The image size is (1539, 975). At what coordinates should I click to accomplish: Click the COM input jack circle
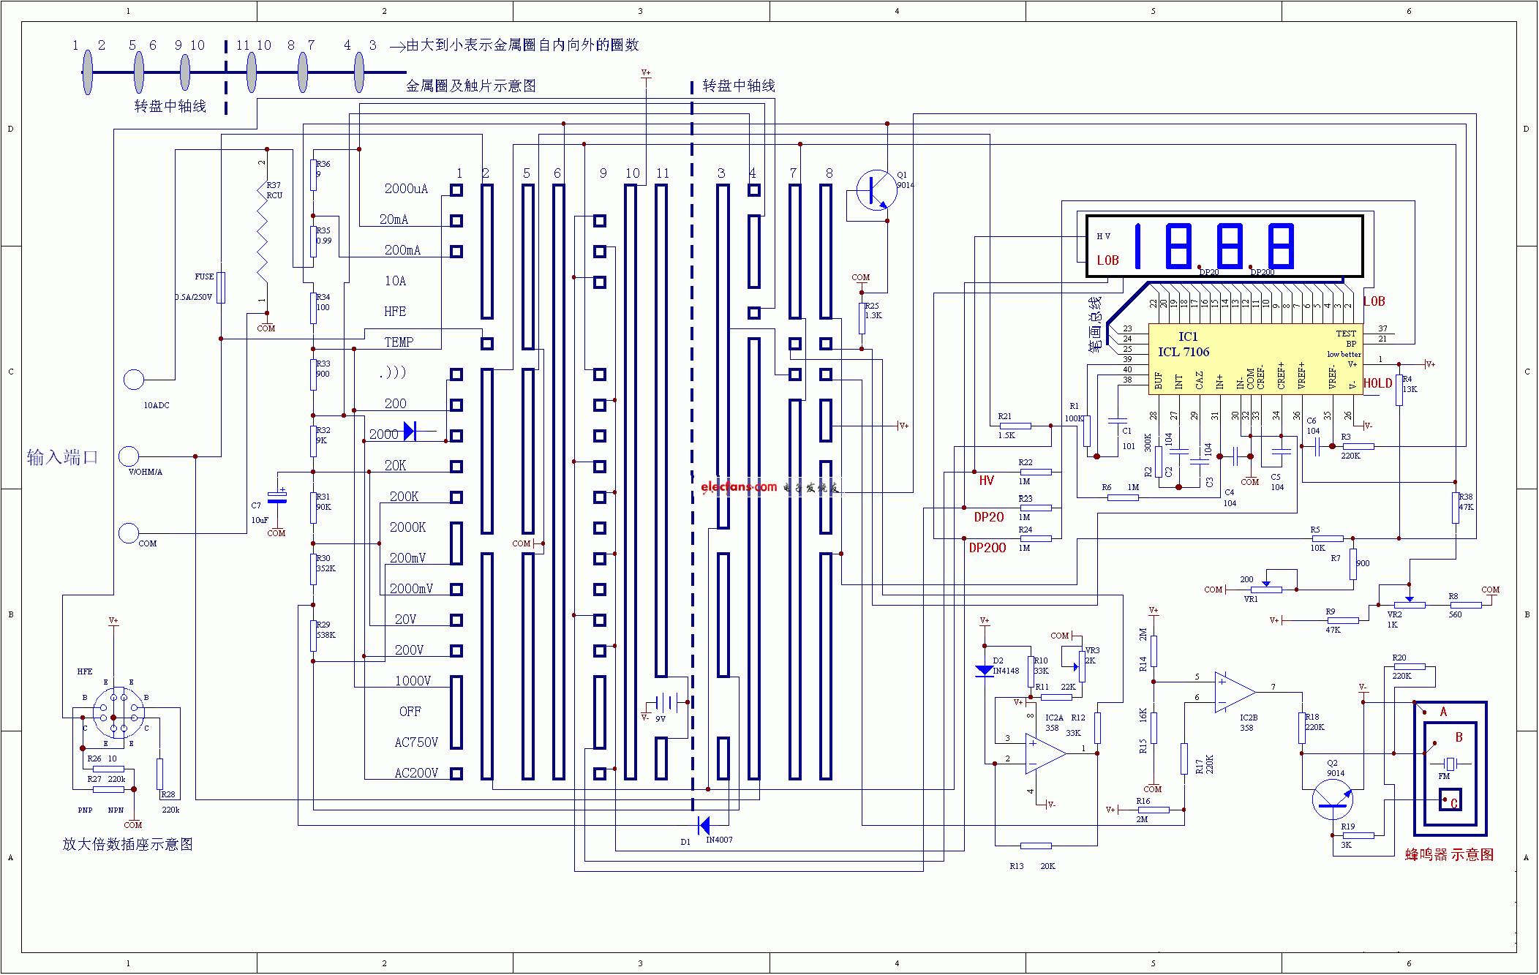point(129,533)
